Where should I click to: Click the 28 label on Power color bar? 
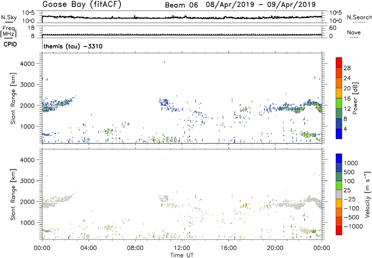(x=347, y=68)
